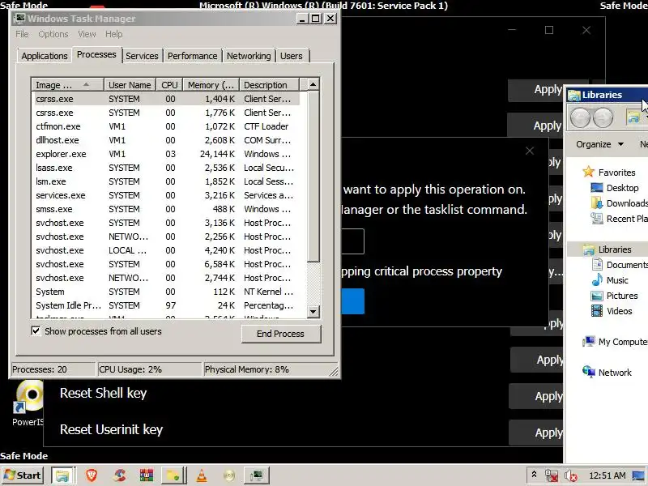Click Apply next to Reset Userinit key
The image size is (648, 486).
tap(536, 433)
